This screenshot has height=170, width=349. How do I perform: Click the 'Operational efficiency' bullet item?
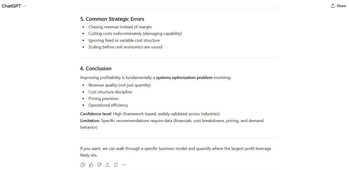point(108,105)
